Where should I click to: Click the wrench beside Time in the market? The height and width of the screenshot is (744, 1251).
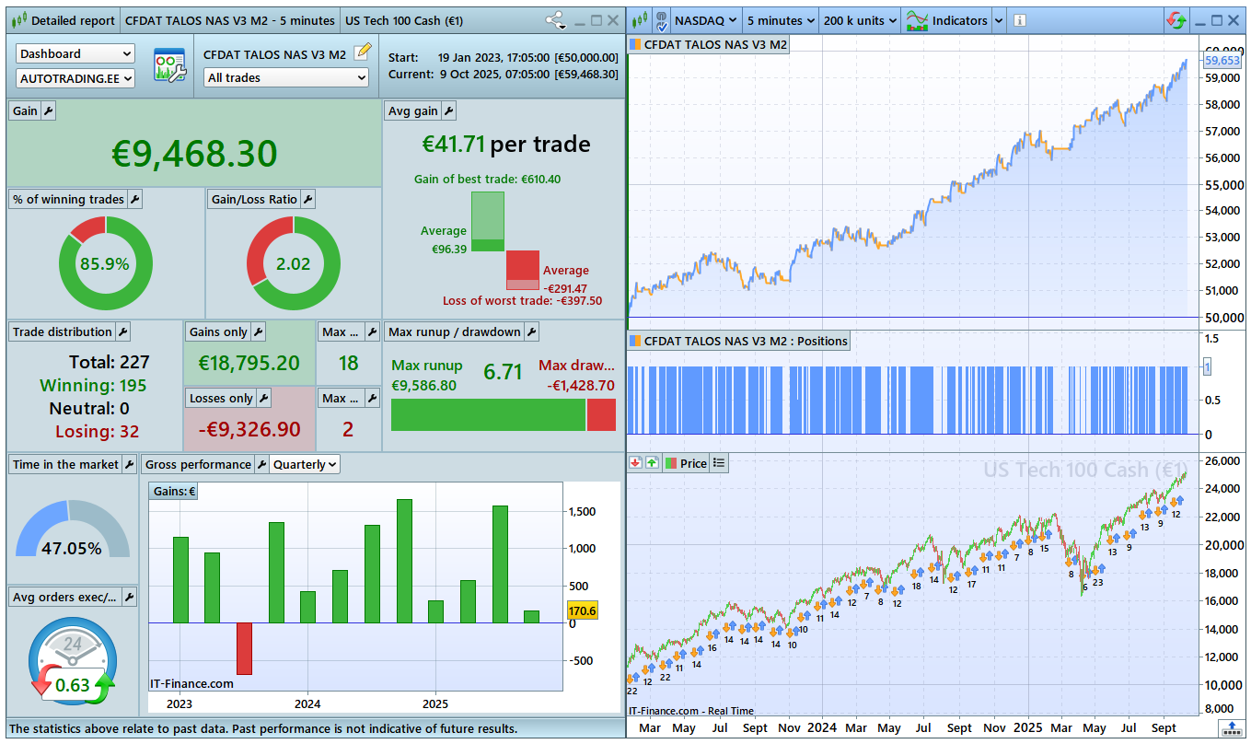tap(129, 465)
